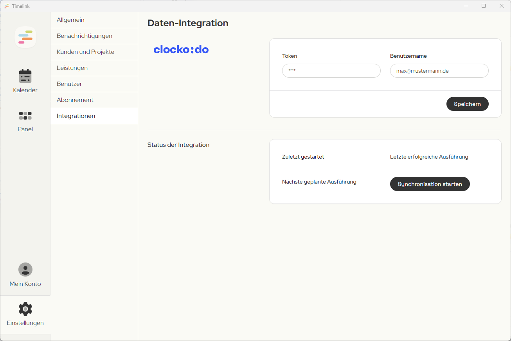Maximize the Timelink window
511x341 pixels.
484,6
